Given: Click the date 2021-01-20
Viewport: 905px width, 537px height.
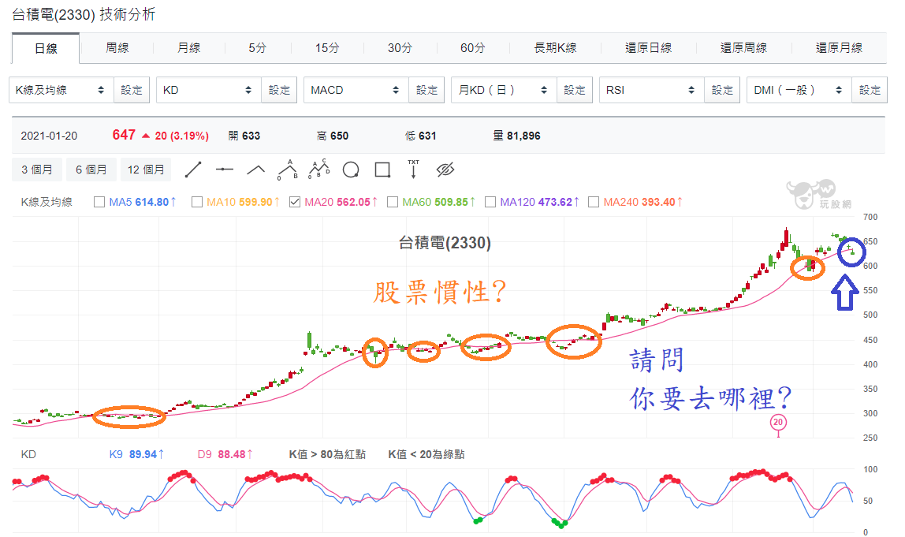Looking at the screenshot, I should click(x=49, y=136).
